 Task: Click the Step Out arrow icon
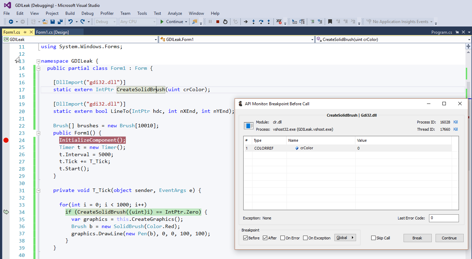pos(269,22)
